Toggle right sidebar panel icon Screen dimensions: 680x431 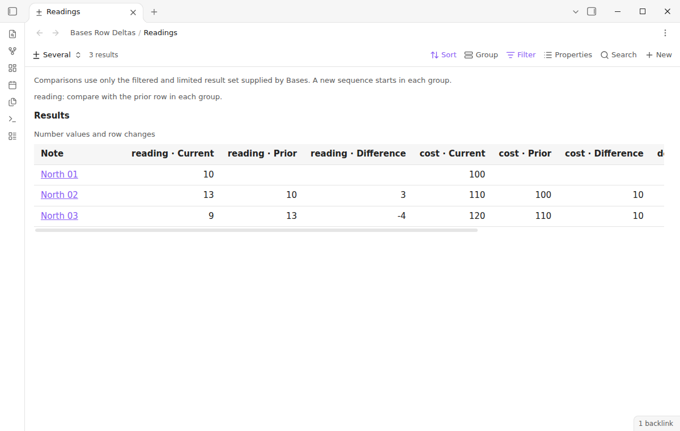pyautogui.click(x=592, y=11)
